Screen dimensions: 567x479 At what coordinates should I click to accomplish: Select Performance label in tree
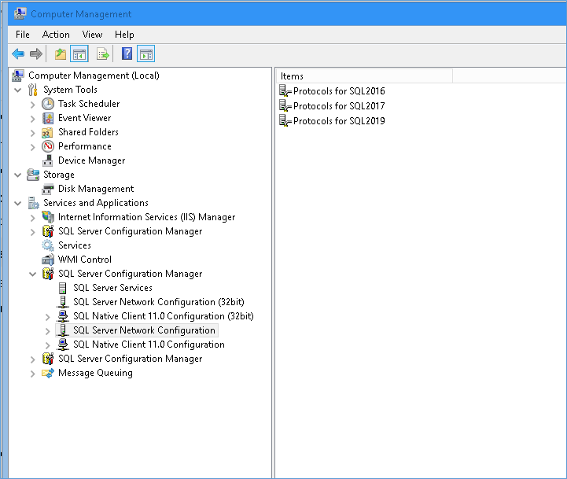[x=85, y=146]
